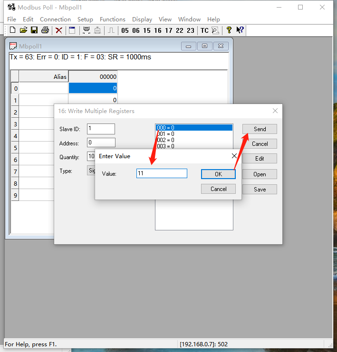Click the yellow question mark Help icon

click(x=229, y=30)
